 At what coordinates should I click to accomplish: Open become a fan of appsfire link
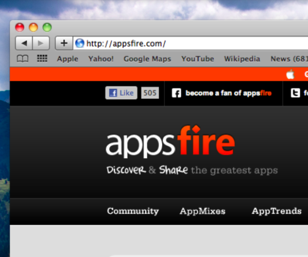[x=228, y=93]
